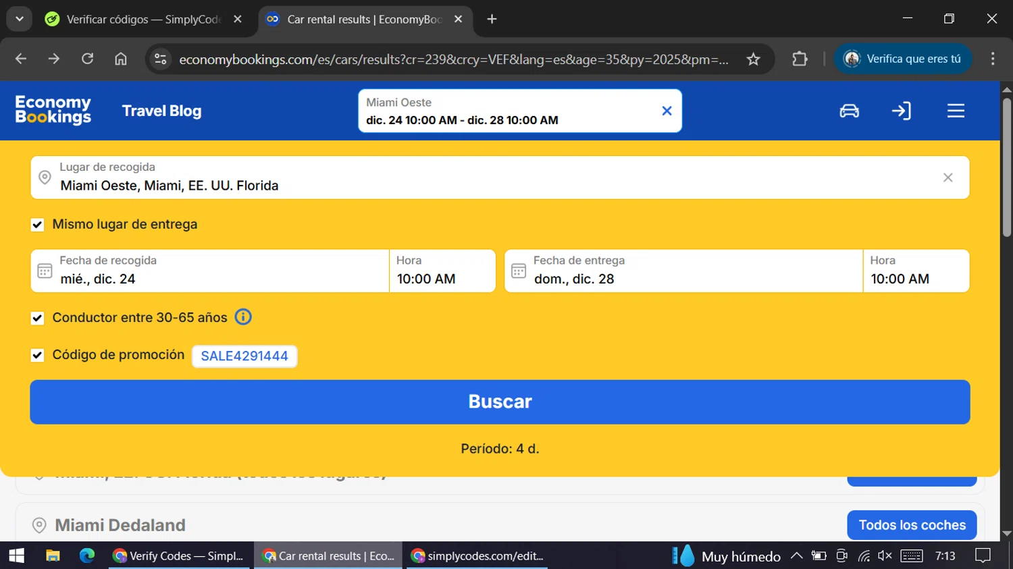Open the extensions puzzle icon

click(x=800, y=59)
